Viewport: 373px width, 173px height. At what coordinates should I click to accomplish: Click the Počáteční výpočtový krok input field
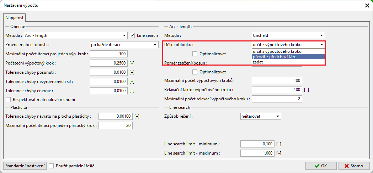(x=108, y=63)
